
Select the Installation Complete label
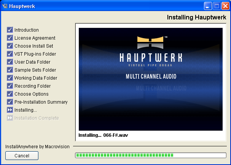coord(37,118)
